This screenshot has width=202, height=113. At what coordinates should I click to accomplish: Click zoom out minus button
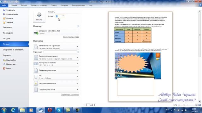pos(179,105)
